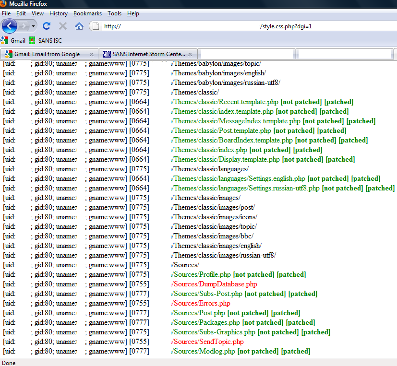
Task: Click the URL address bar field
Action: coord(240,26)
